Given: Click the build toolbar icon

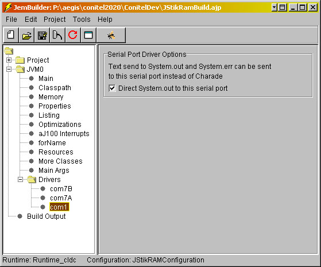Looking at the screenshot, I should click(57, 35).
